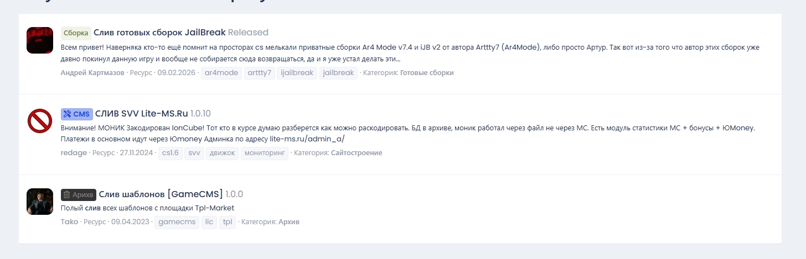
Task: Select the tpl tag
Action: pos(228,222)
